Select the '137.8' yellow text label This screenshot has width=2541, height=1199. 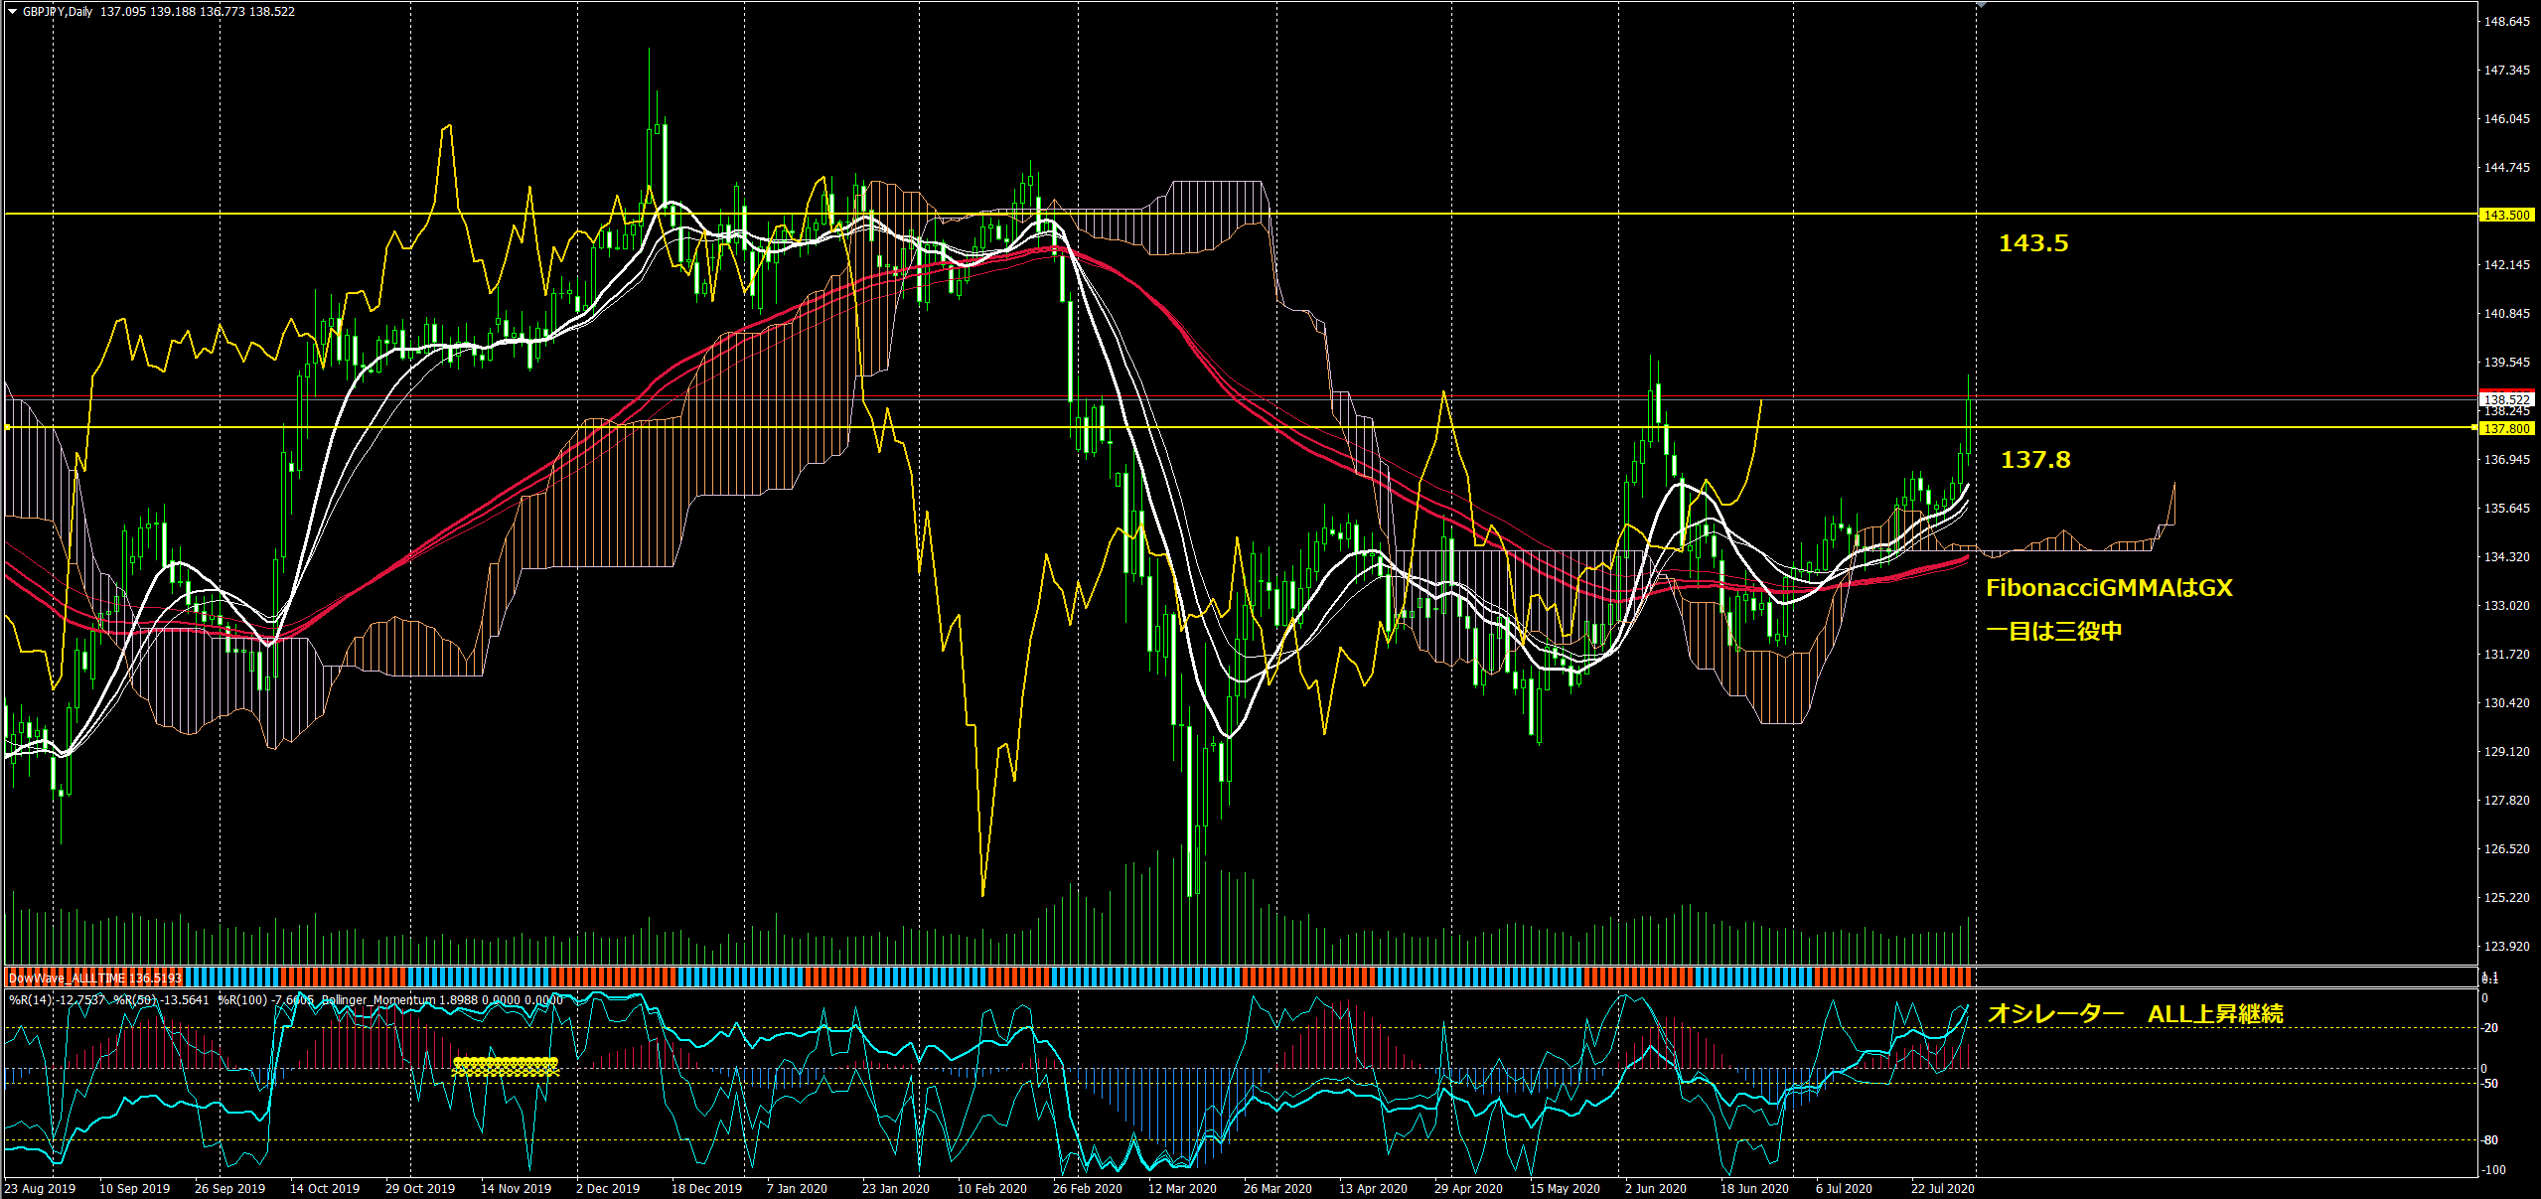2034,460
